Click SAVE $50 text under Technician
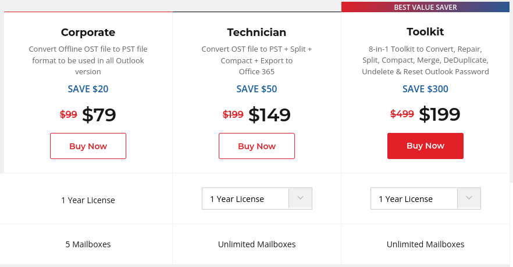513x267 pixels. coord(257,89)
